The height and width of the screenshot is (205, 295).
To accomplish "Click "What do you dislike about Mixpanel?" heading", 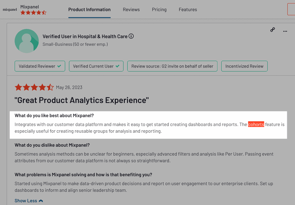I will point(52,145).
